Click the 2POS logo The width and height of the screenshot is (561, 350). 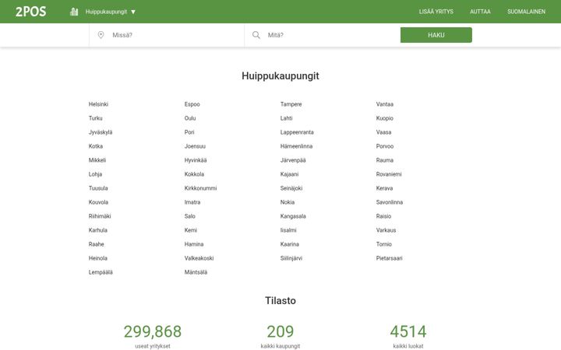(x=30, y=12)
